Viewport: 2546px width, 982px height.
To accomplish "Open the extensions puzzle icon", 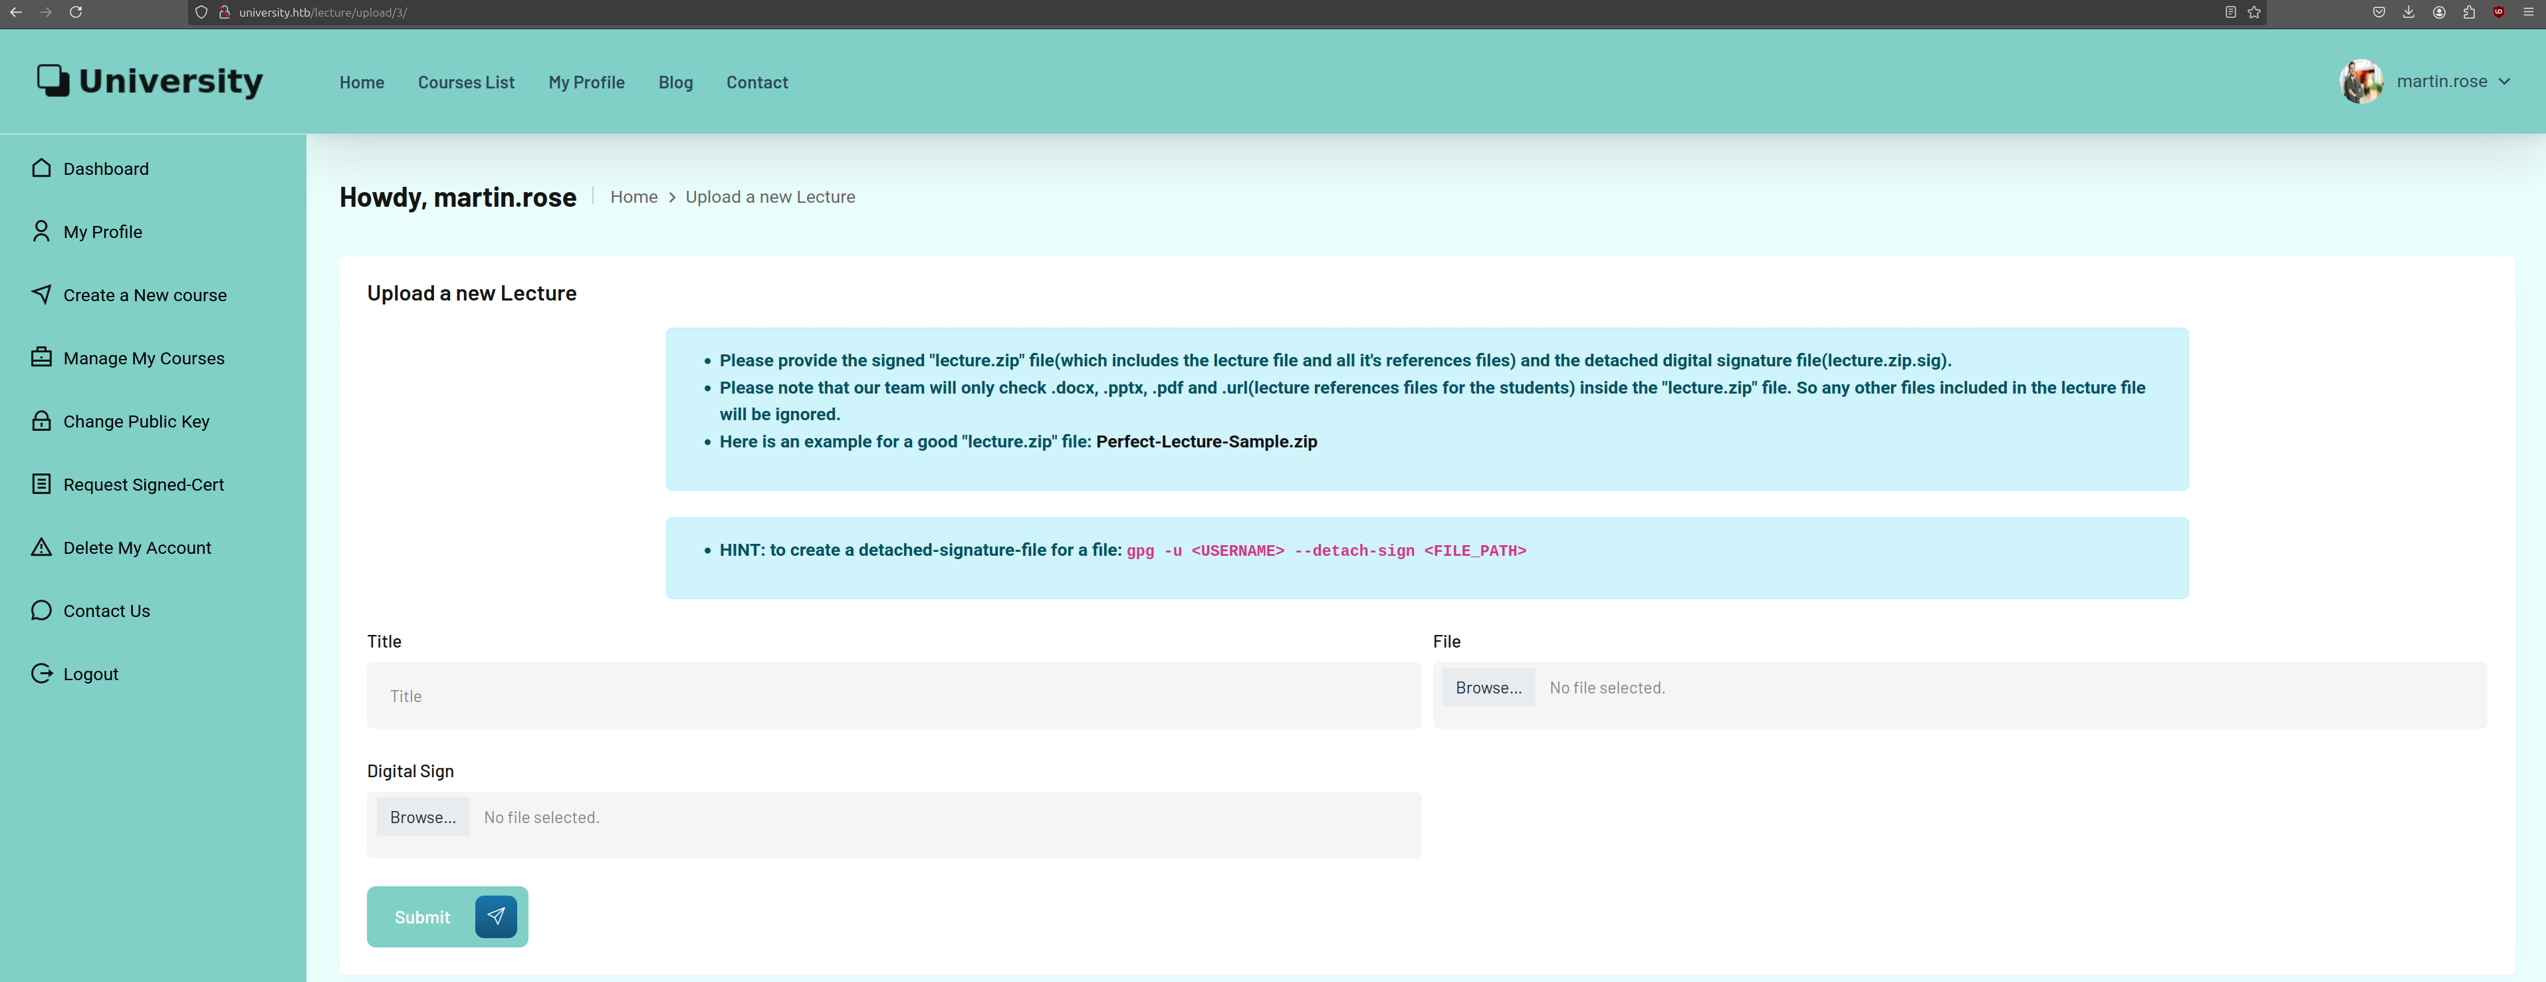I will (2469, 12).
